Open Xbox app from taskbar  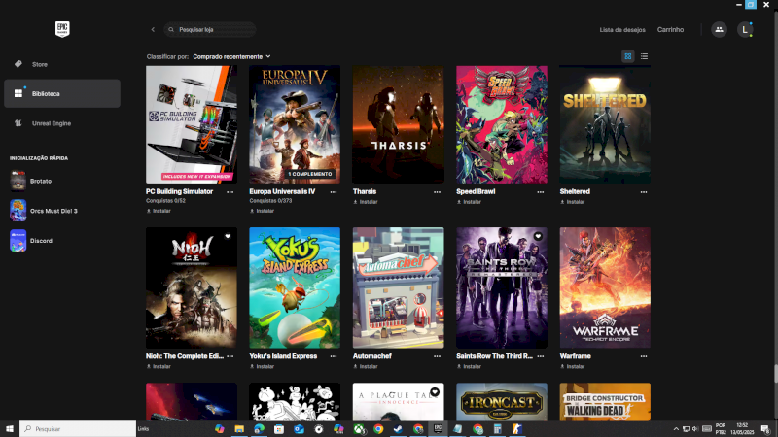coord(359,429)
